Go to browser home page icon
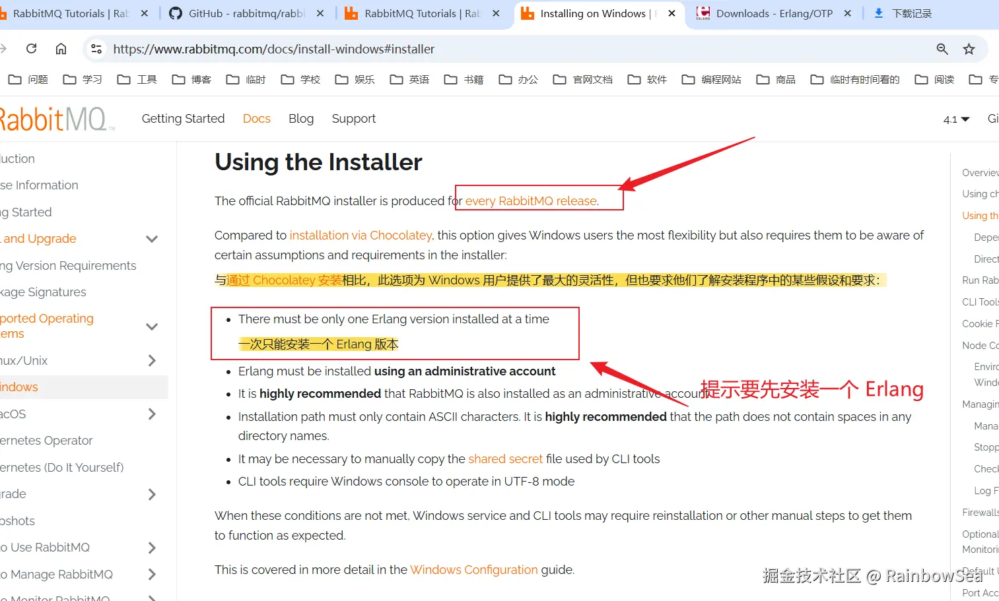The height and width of the screenshot is (601, 999). pyautogui.click(x=61, y=48)
